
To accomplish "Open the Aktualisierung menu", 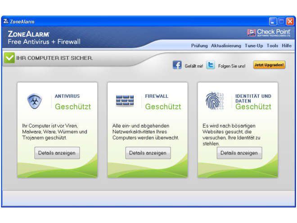I will pos(226,46).
